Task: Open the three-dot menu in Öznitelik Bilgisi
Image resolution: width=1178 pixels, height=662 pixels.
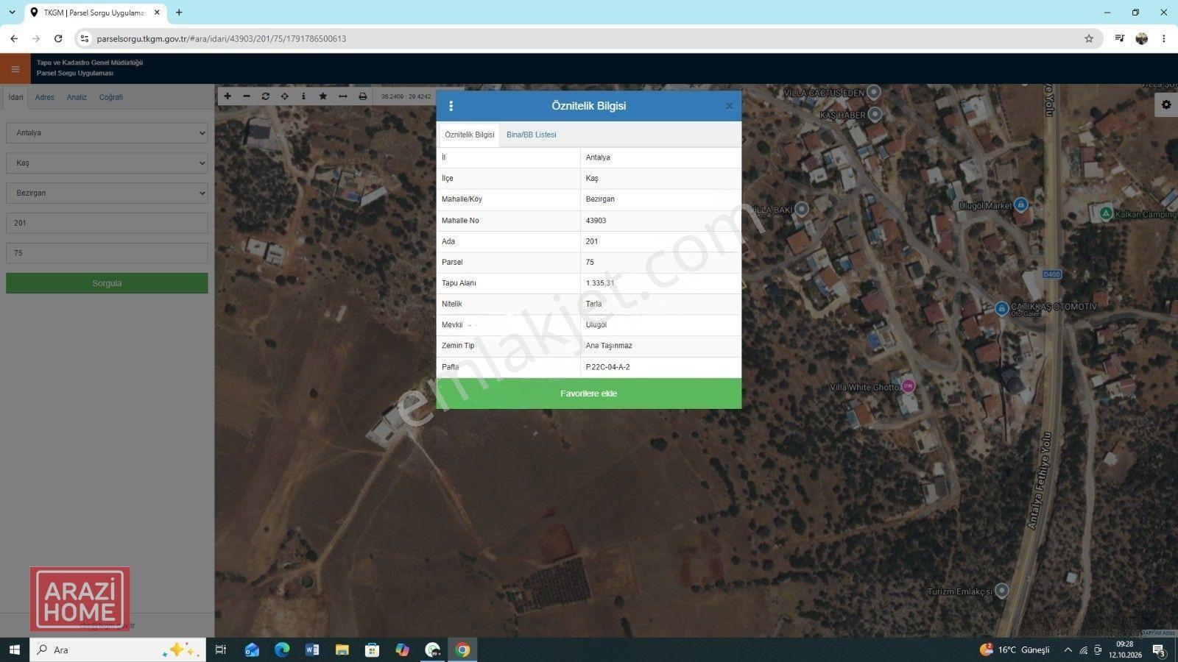Action: 451,106
